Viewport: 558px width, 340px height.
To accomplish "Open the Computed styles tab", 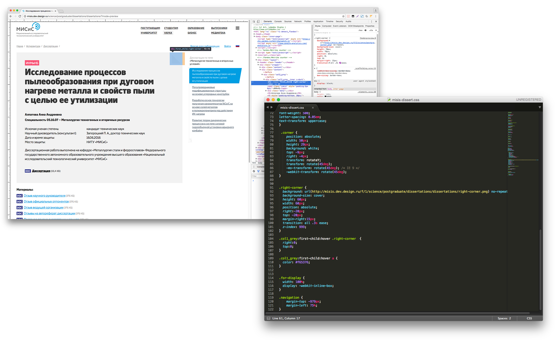I will coord(326,26).
